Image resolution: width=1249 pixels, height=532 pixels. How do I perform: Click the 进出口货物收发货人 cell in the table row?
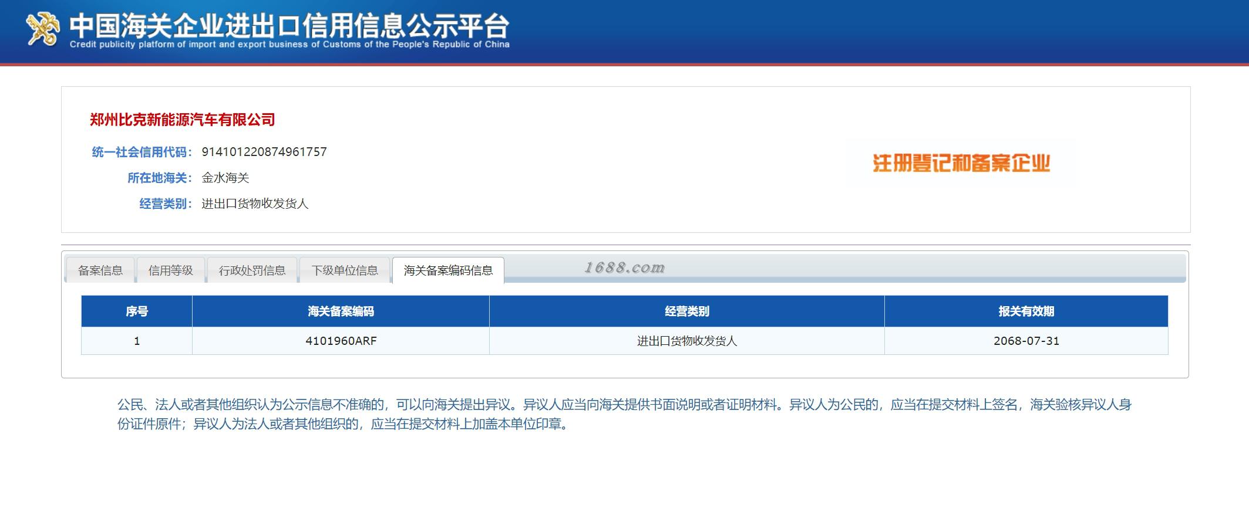click(x=687, y=341)
